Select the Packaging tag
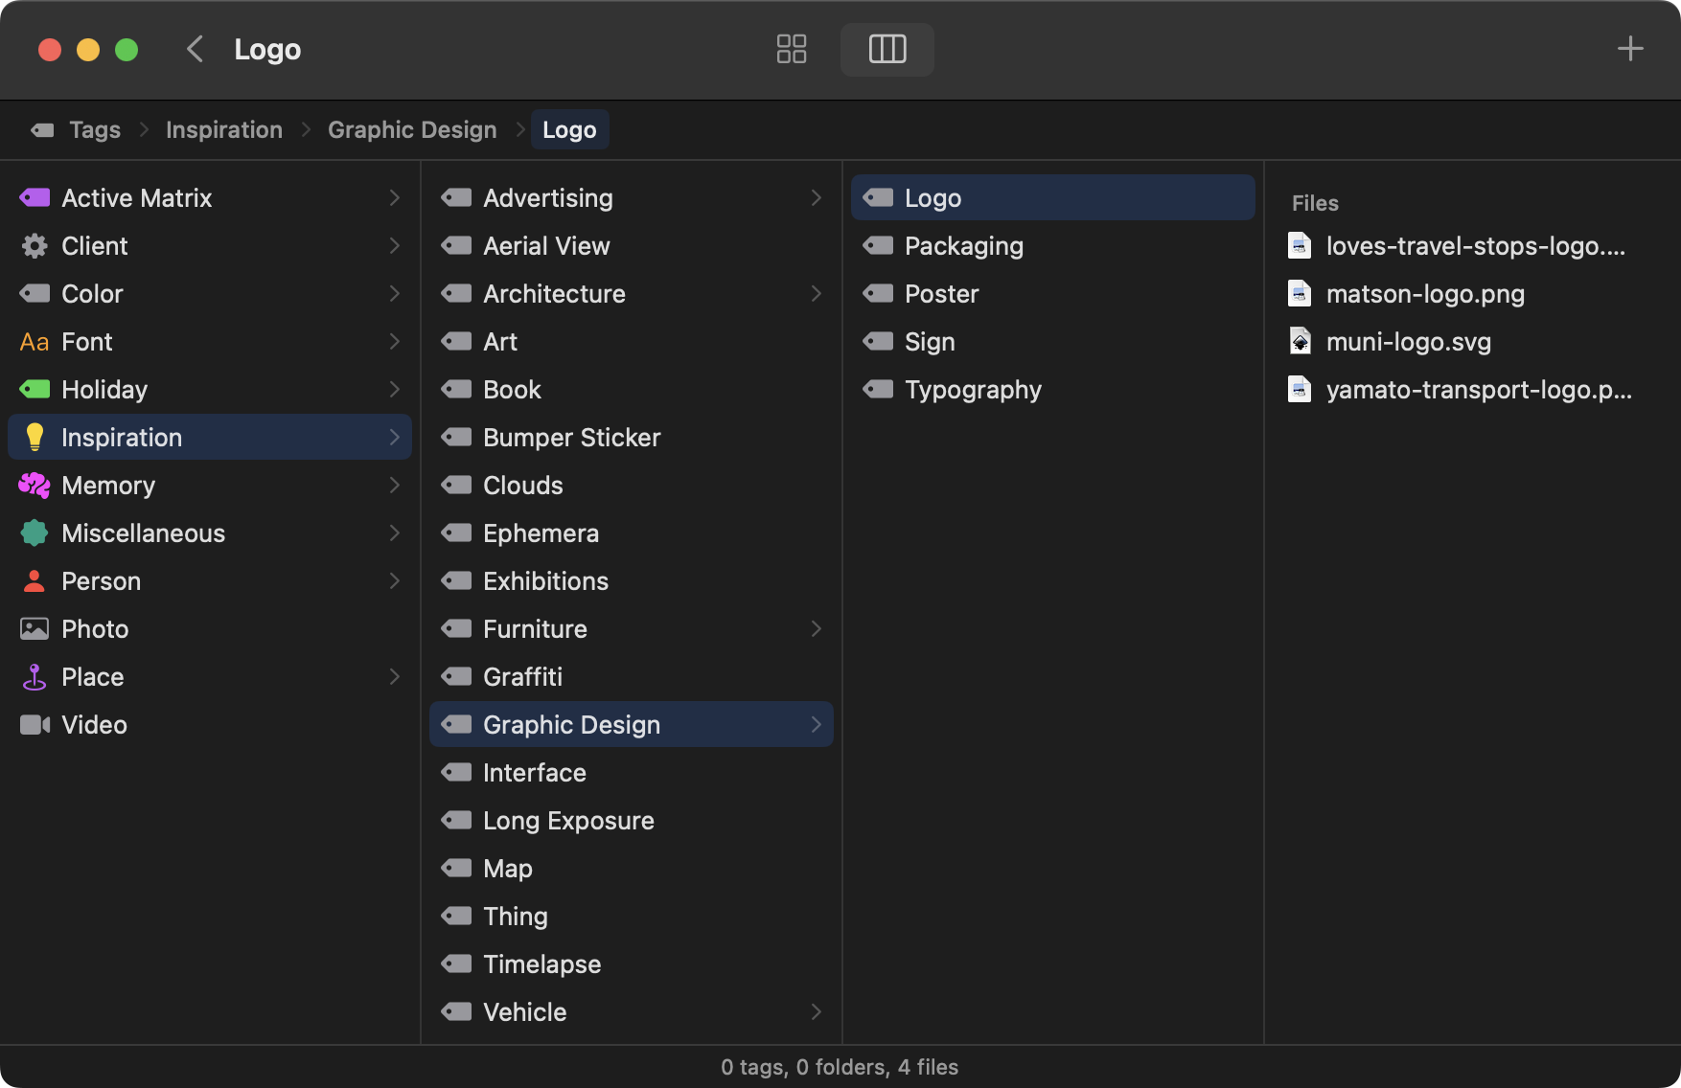Viewport: 1681px width, 1088px height. click(1053, 245)
